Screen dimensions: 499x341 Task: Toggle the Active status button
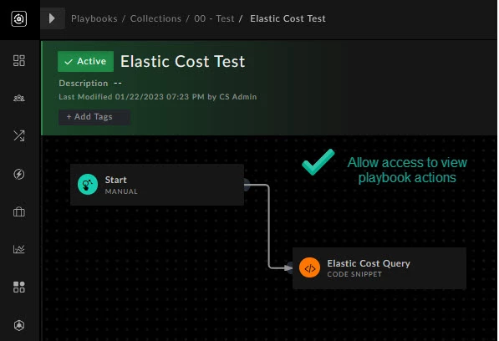tap(85, 61)
